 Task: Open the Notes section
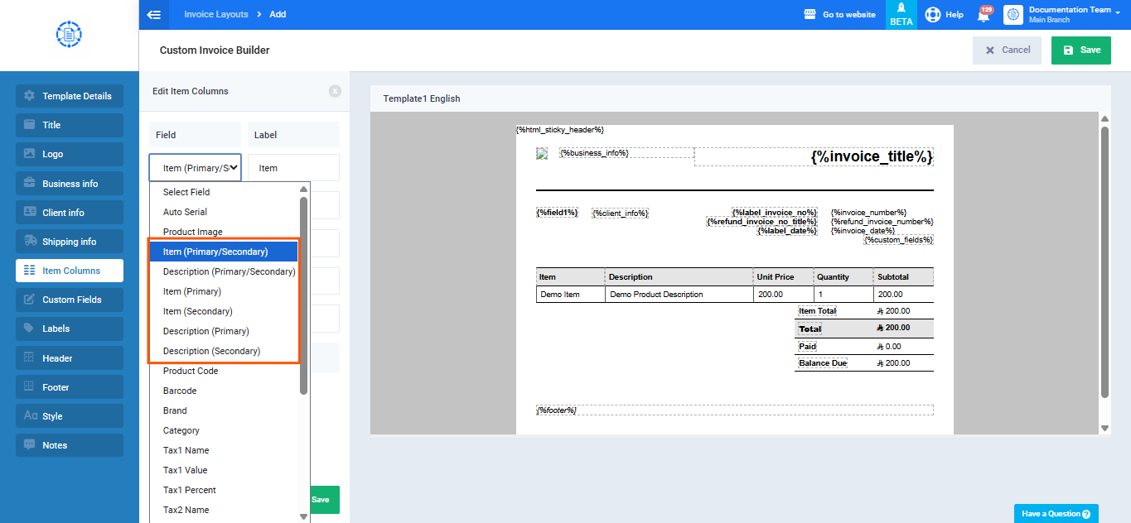tap(70, 445)
